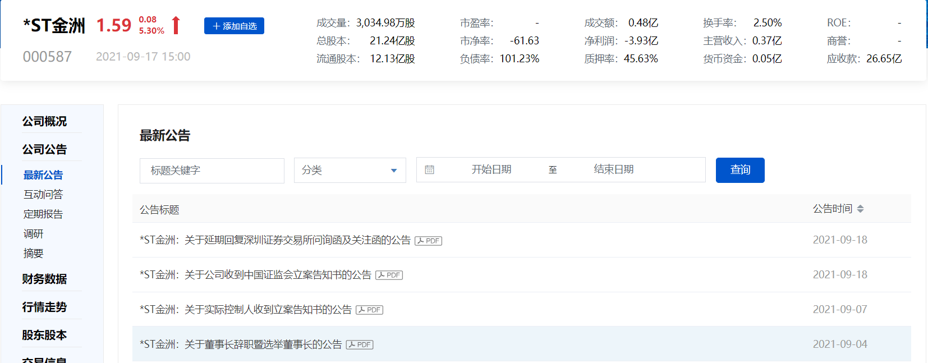Open PDF icon for 中国证监会立案告知书 announcement
This screenshot has height=363, width=928.
[x=389, y=275]
